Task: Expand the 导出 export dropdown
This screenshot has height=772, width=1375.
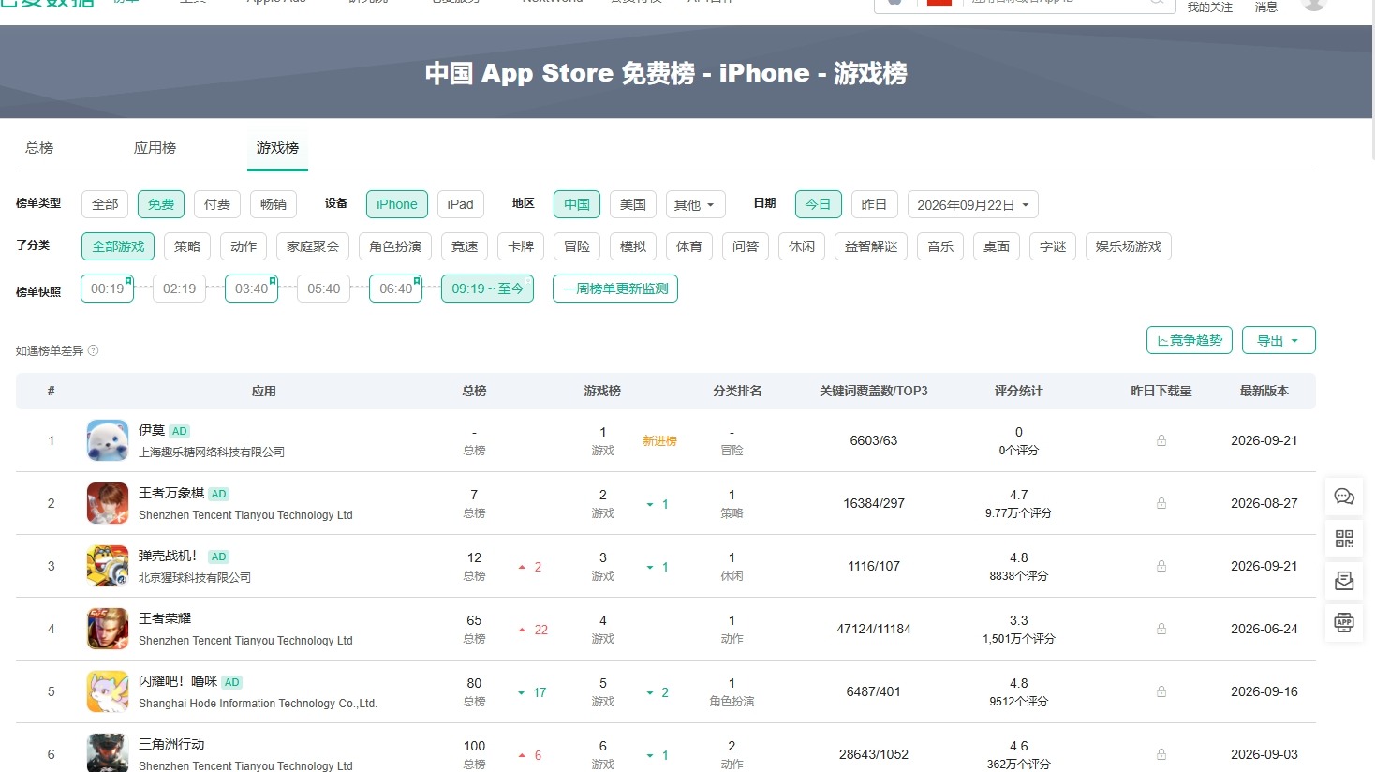Action: click(1279, 340)
